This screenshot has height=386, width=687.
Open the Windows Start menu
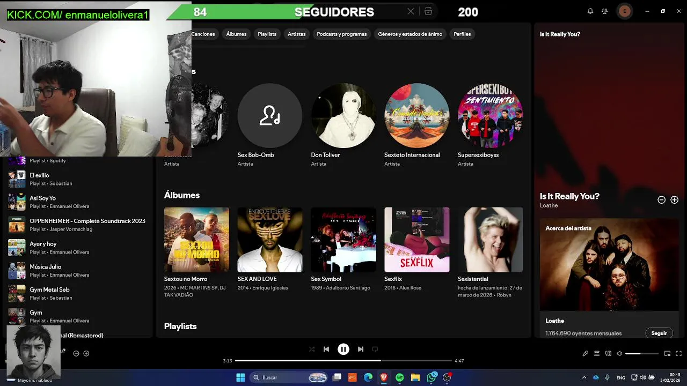point(240,377)
